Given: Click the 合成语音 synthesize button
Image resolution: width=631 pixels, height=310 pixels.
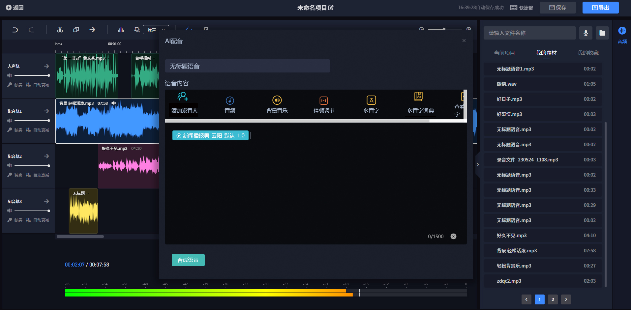Looking at the screenshot, I should coord(188,260).
